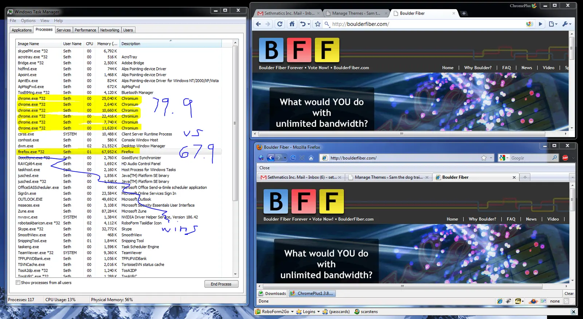Image resolution: width=583 pixels, height=319 pixels.
Task: Switch to Performance tab in Task Manager
Action: tap(85, 30)
